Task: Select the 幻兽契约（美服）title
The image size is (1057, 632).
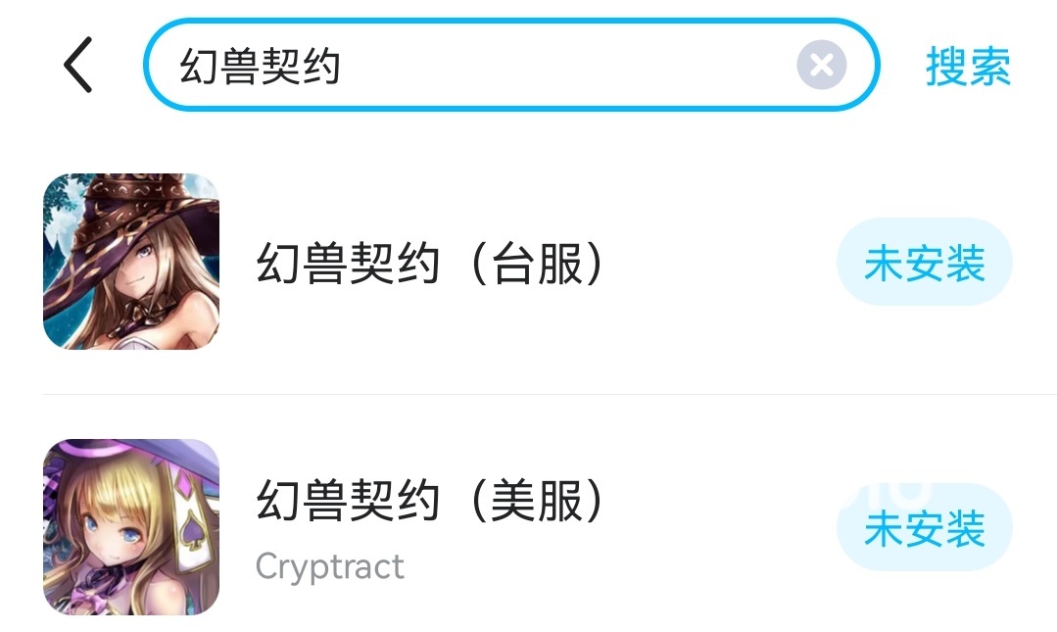Action: tap(431, 503)
